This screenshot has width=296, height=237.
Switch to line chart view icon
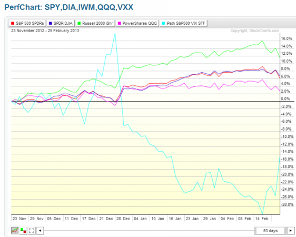tap(15, 231)
